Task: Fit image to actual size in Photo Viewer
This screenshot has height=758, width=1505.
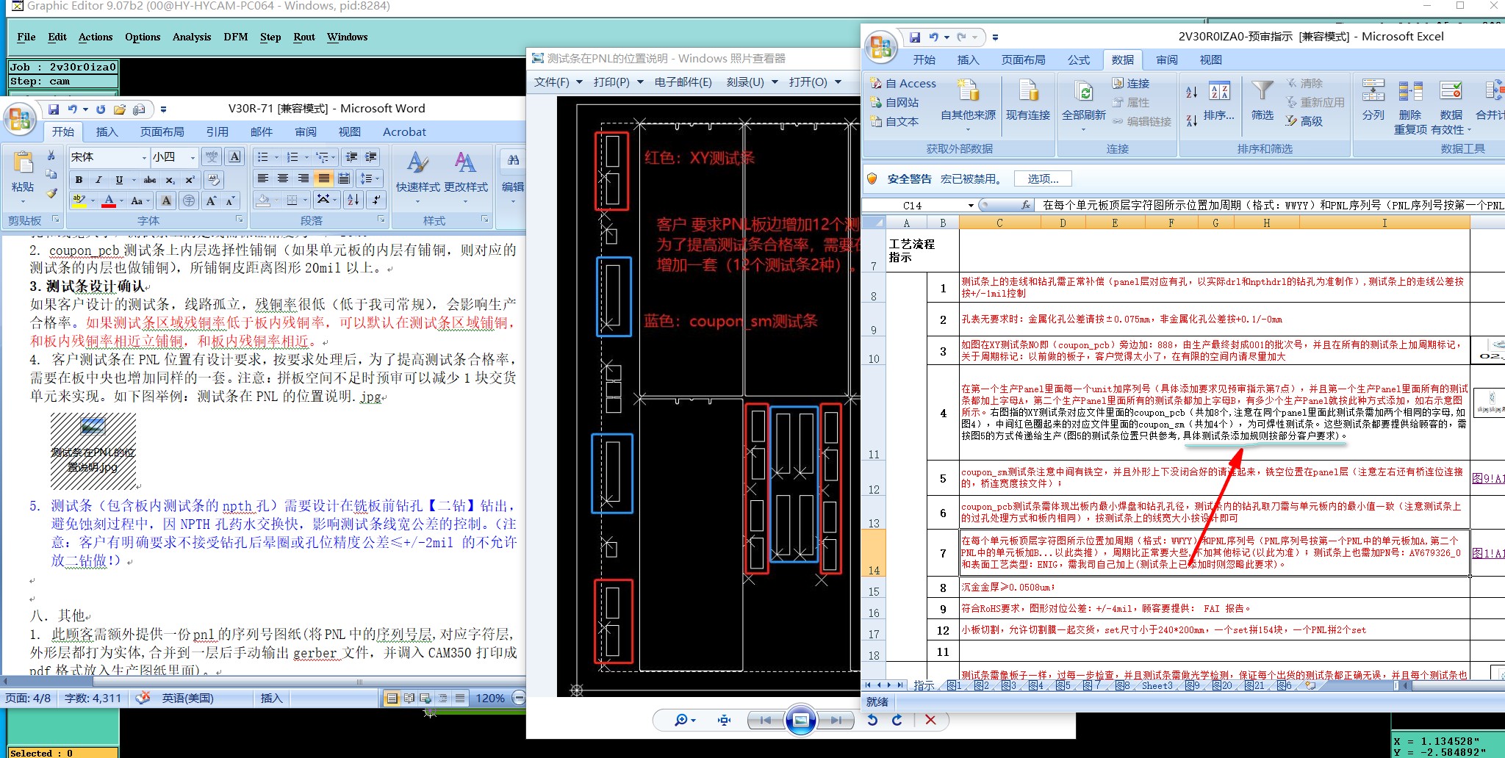Action: [x=724, y=721]
